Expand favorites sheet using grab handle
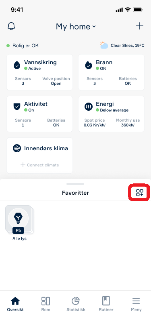The height and width of the screenshot is (328, 151). pos(75,184)
